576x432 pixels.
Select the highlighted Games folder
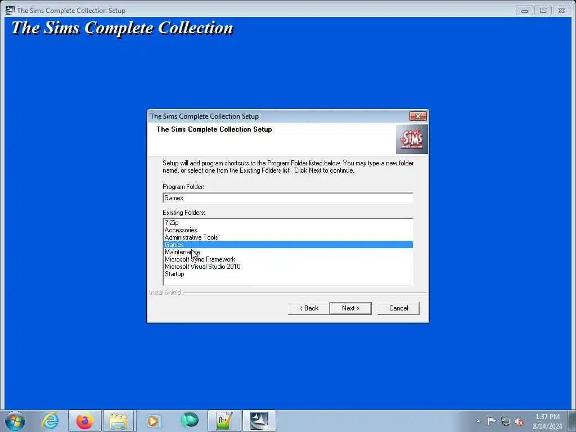288,245
